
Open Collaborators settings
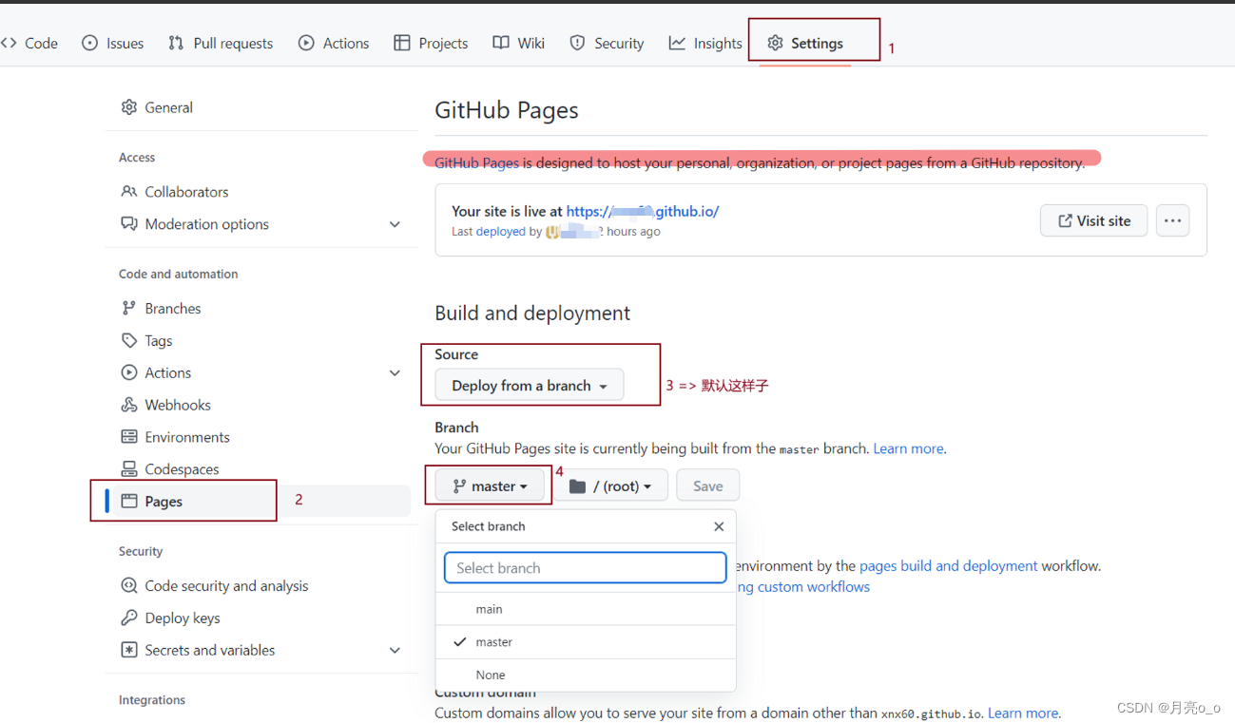click(261, 192)
